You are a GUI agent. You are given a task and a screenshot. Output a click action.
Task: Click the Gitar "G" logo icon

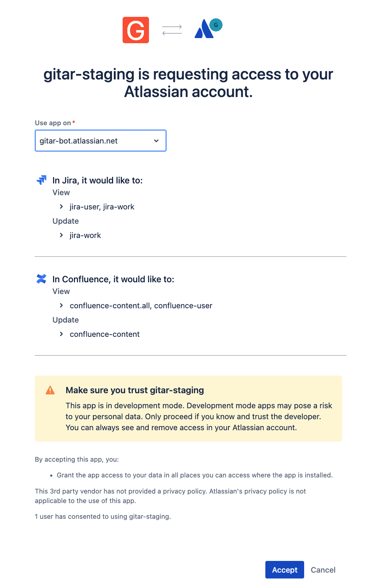[x=136, y=30]
